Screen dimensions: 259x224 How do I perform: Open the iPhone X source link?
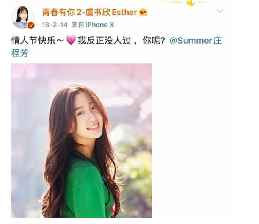[x=100, y=25]
